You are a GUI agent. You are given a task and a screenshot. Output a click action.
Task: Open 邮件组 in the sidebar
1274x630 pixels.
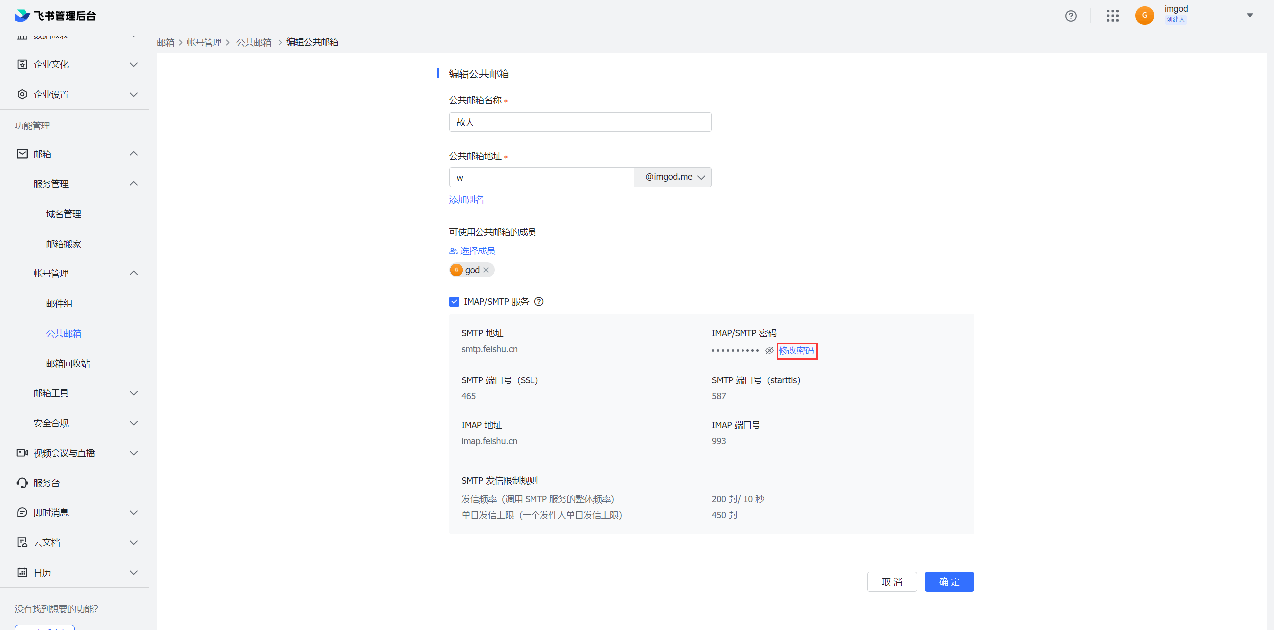tap(59, 303)
